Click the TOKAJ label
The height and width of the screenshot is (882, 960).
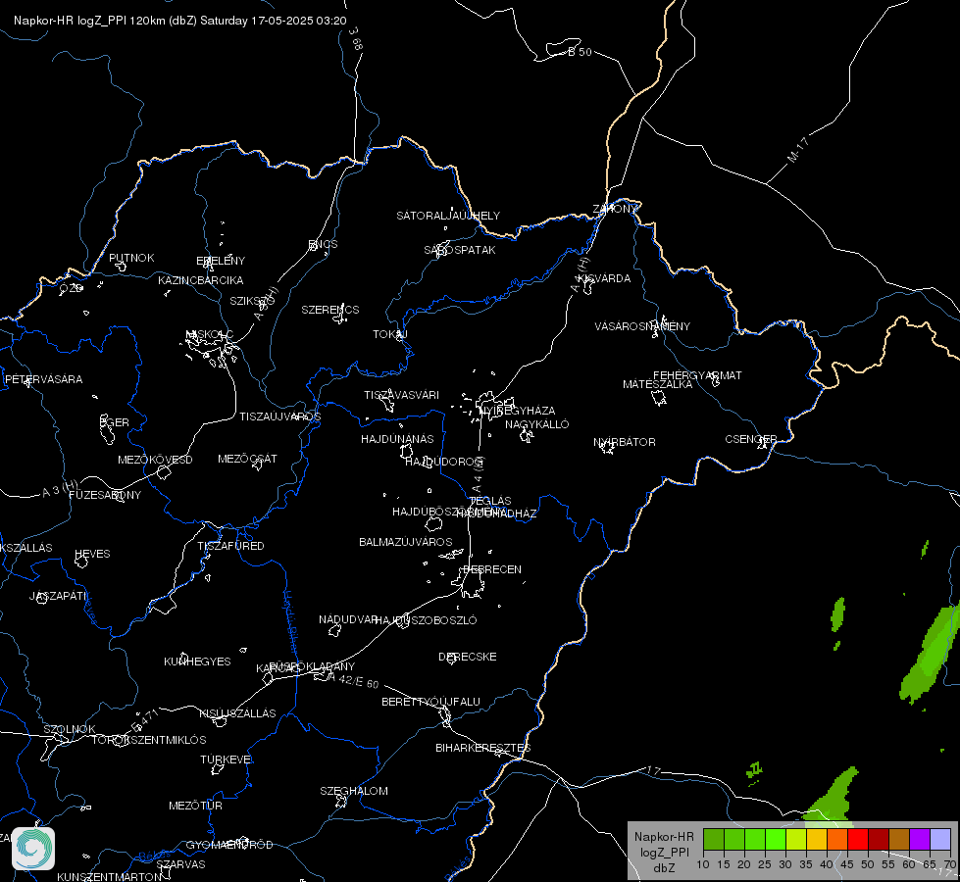tap(390, 334)
